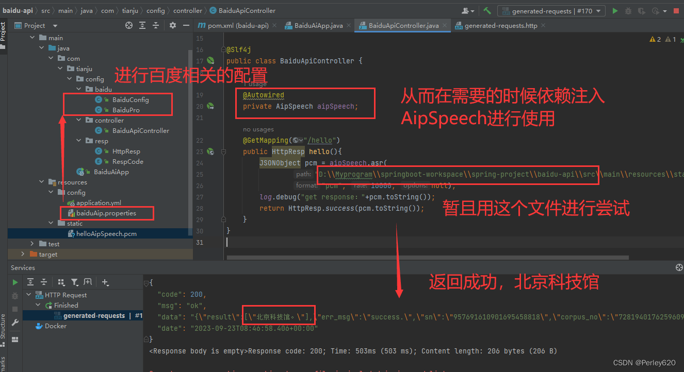Open application.yml config file

(99, 202)
